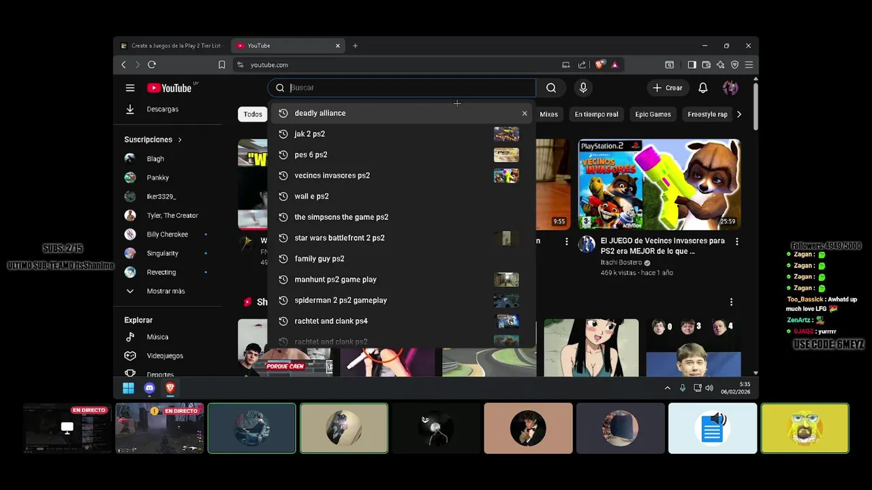This screenshot has height=490, width=872.
Task: Click the jak 2 ps2 suggestion thumbnail
Action: (506, 134)
